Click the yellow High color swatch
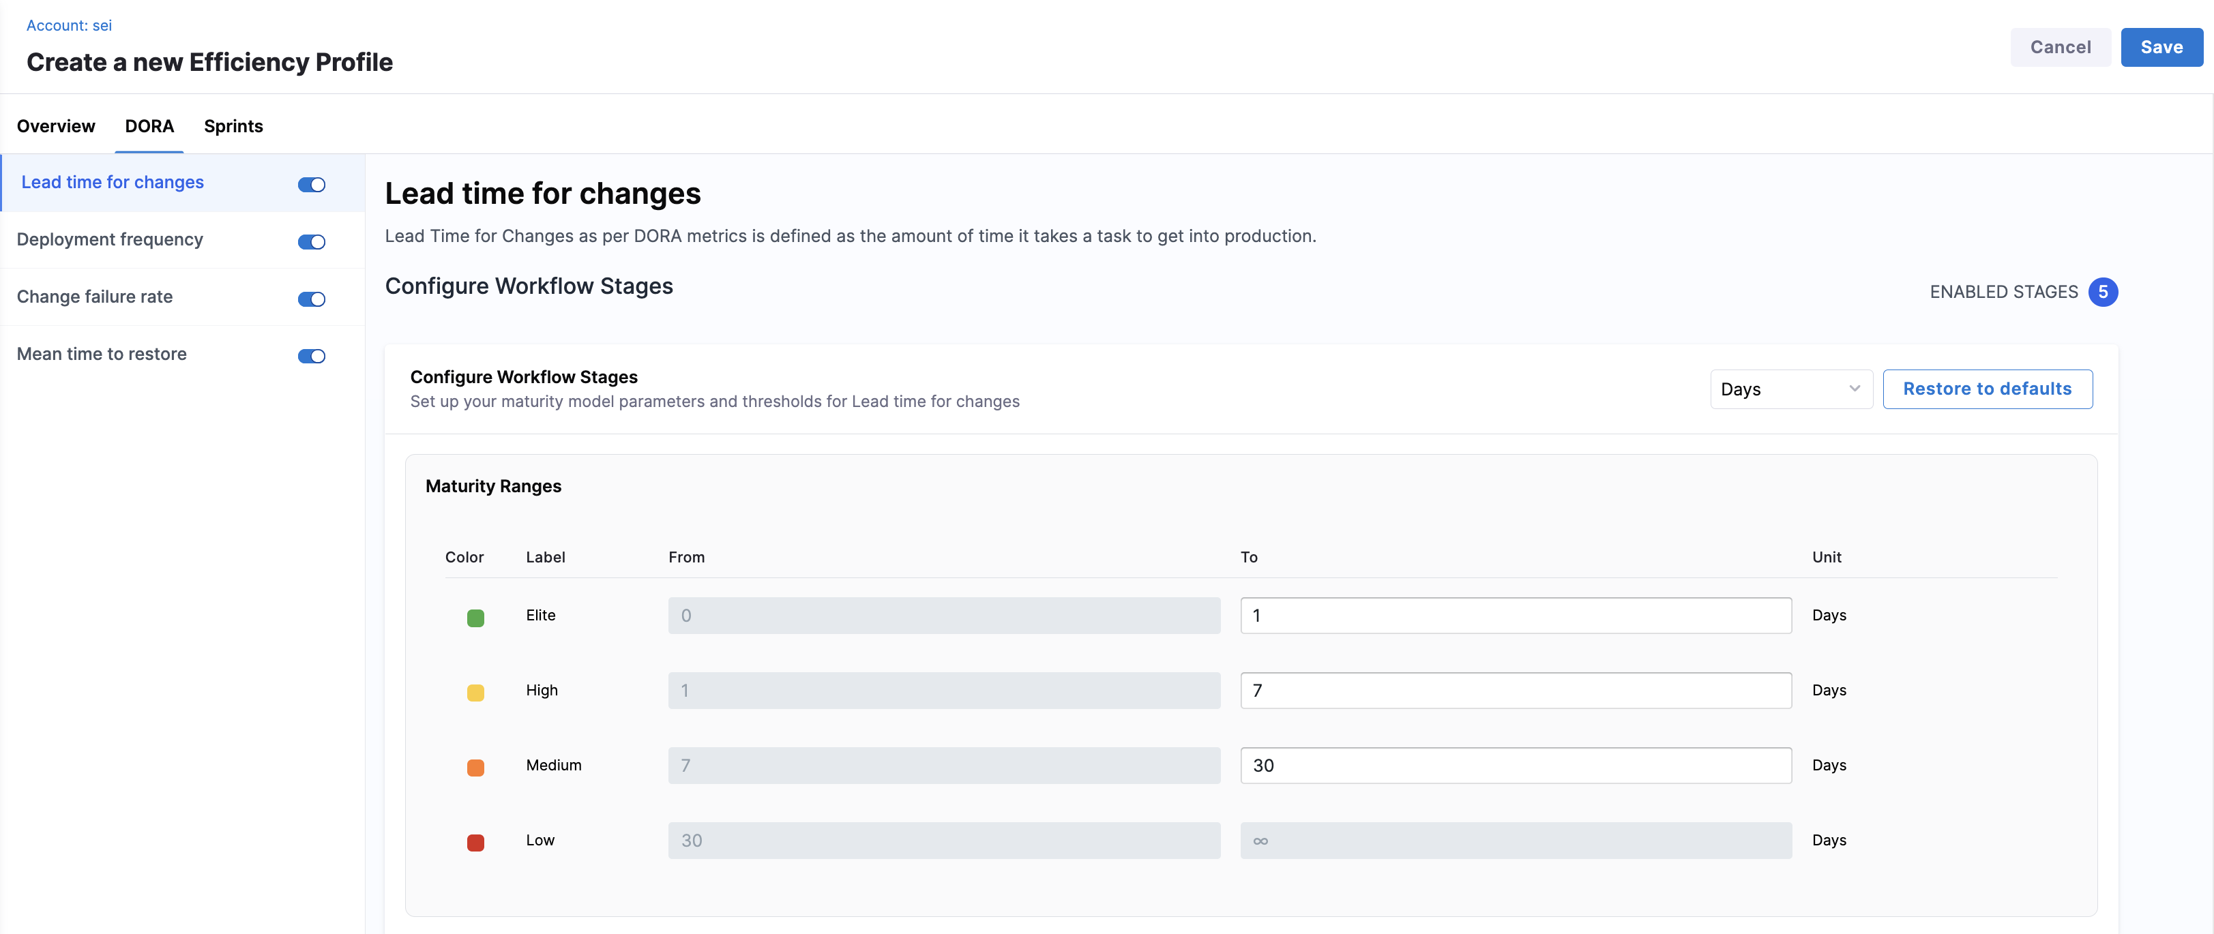 coord(475,692)
